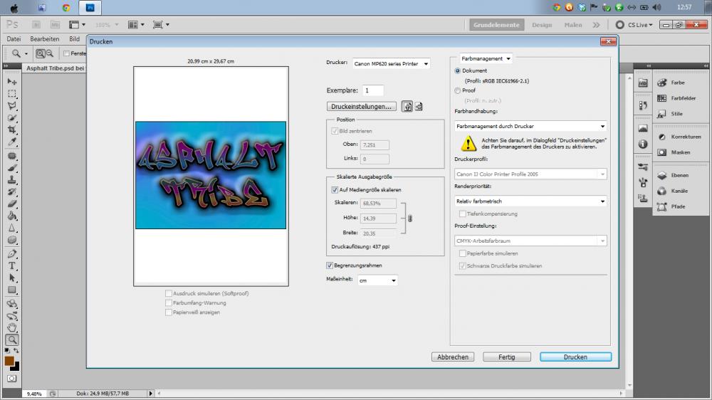
Task: Select the Crop tool
Action: tap(12, 130)
